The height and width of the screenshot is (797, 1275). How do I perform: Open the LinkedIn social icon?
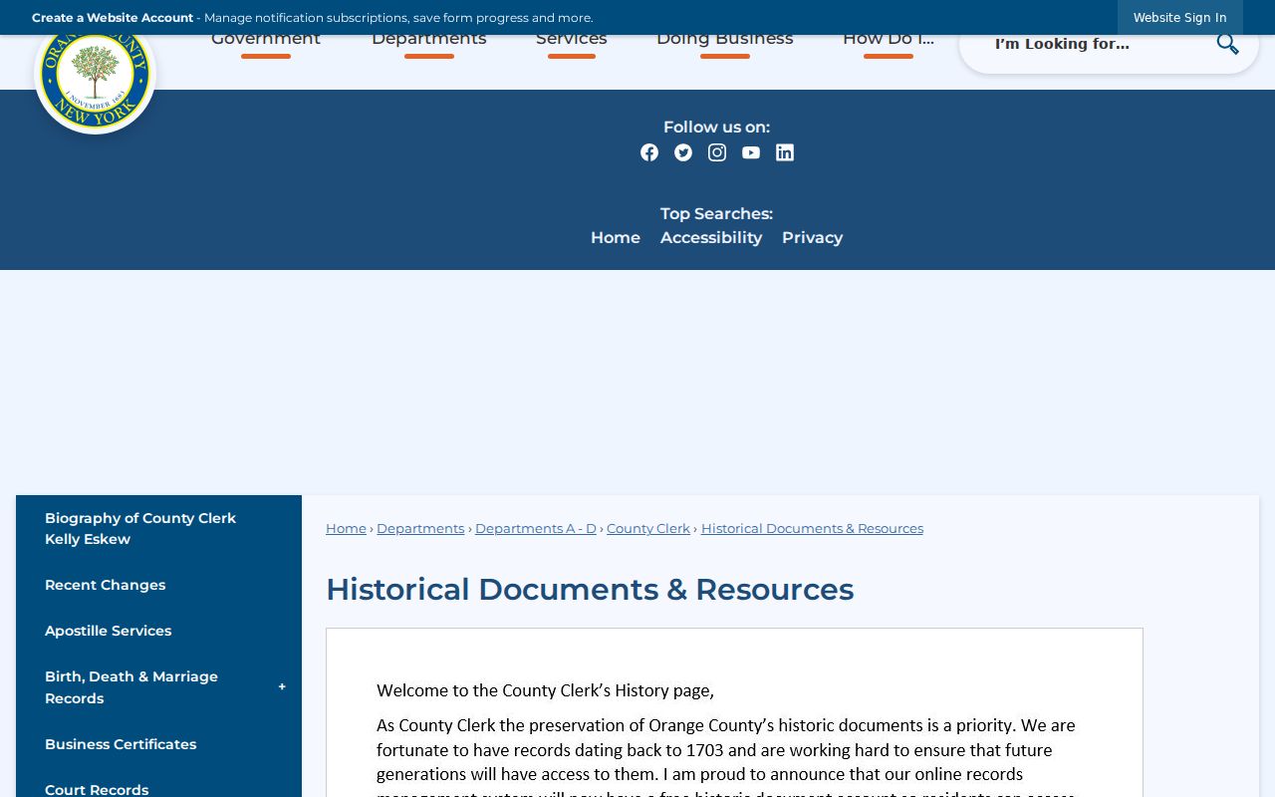tap(785, 152)
